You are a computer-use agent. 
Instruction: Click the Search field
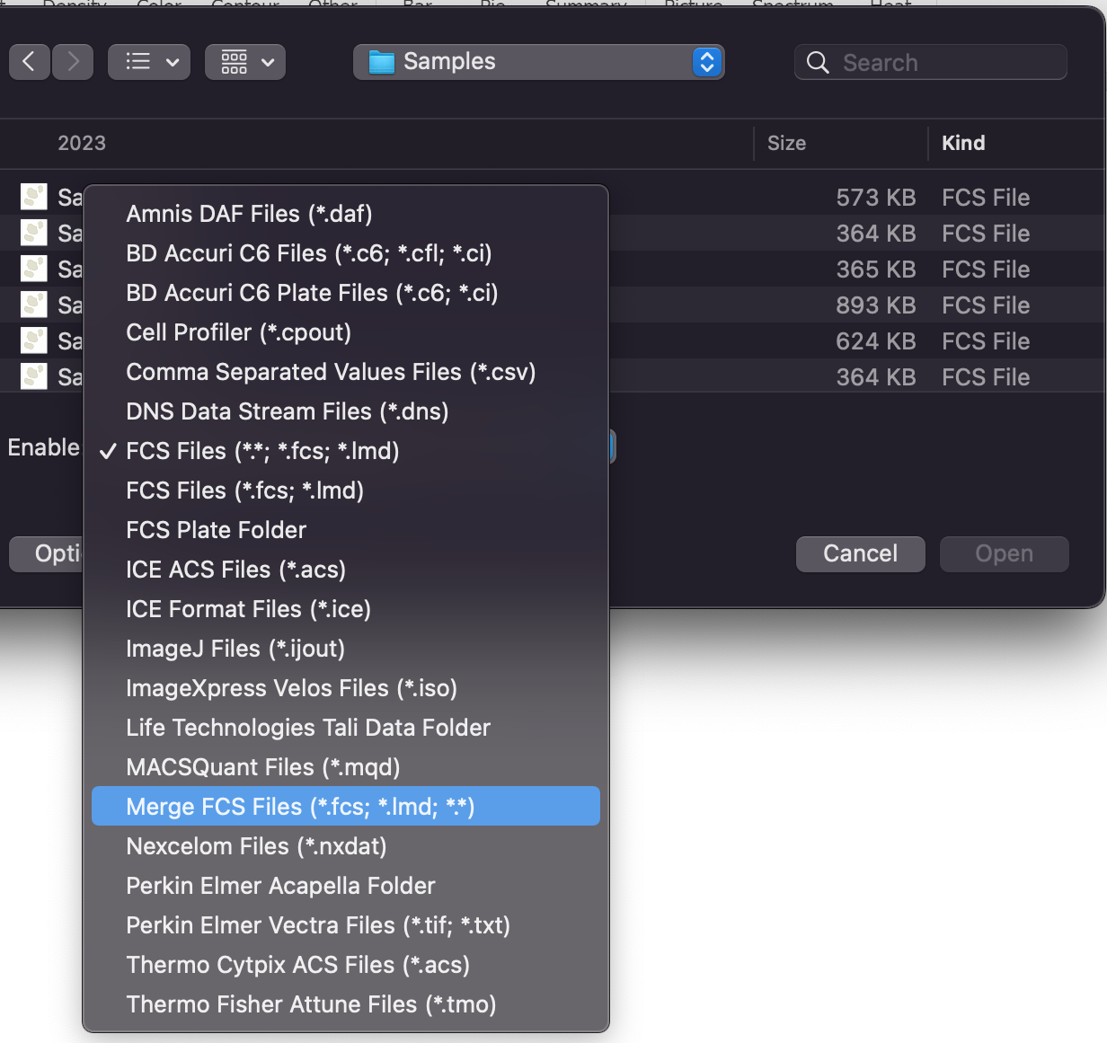[x=931, y=62]
